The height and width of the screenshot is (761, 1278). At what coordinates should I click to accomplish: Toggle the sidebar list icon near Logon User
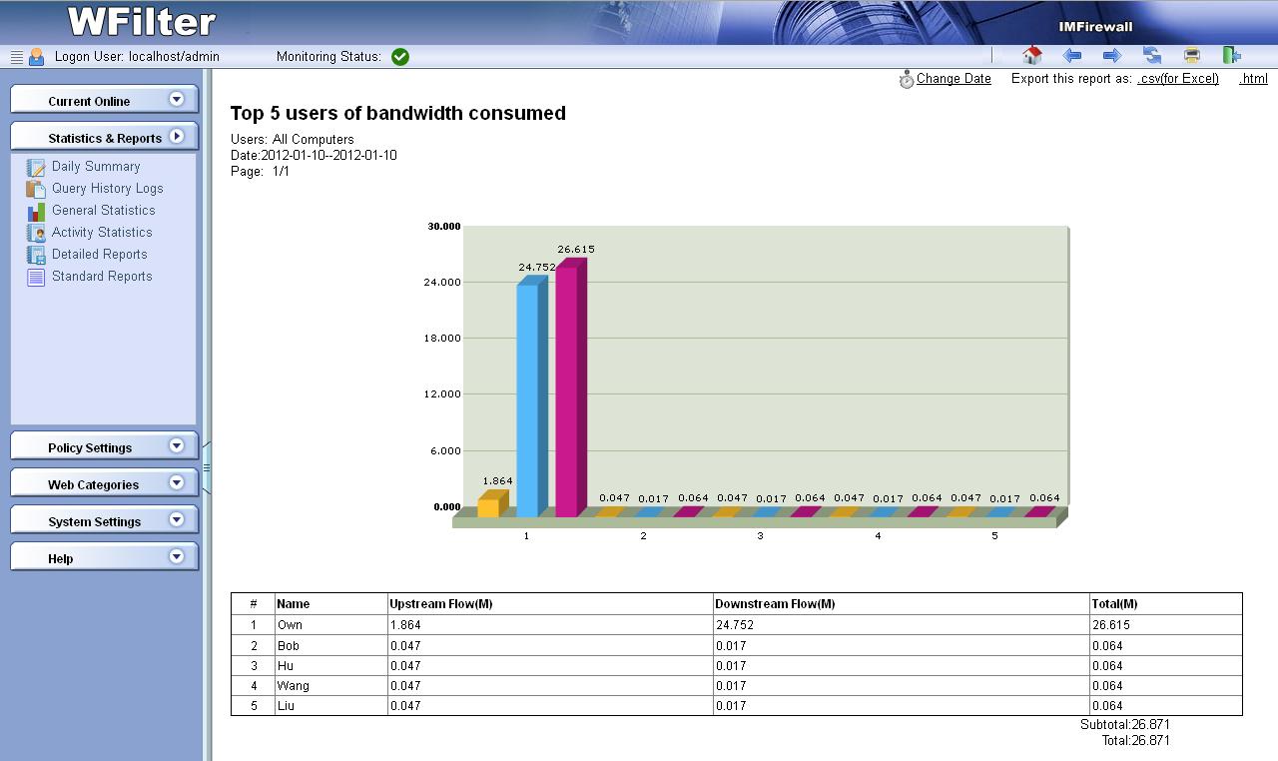[16, 57]
